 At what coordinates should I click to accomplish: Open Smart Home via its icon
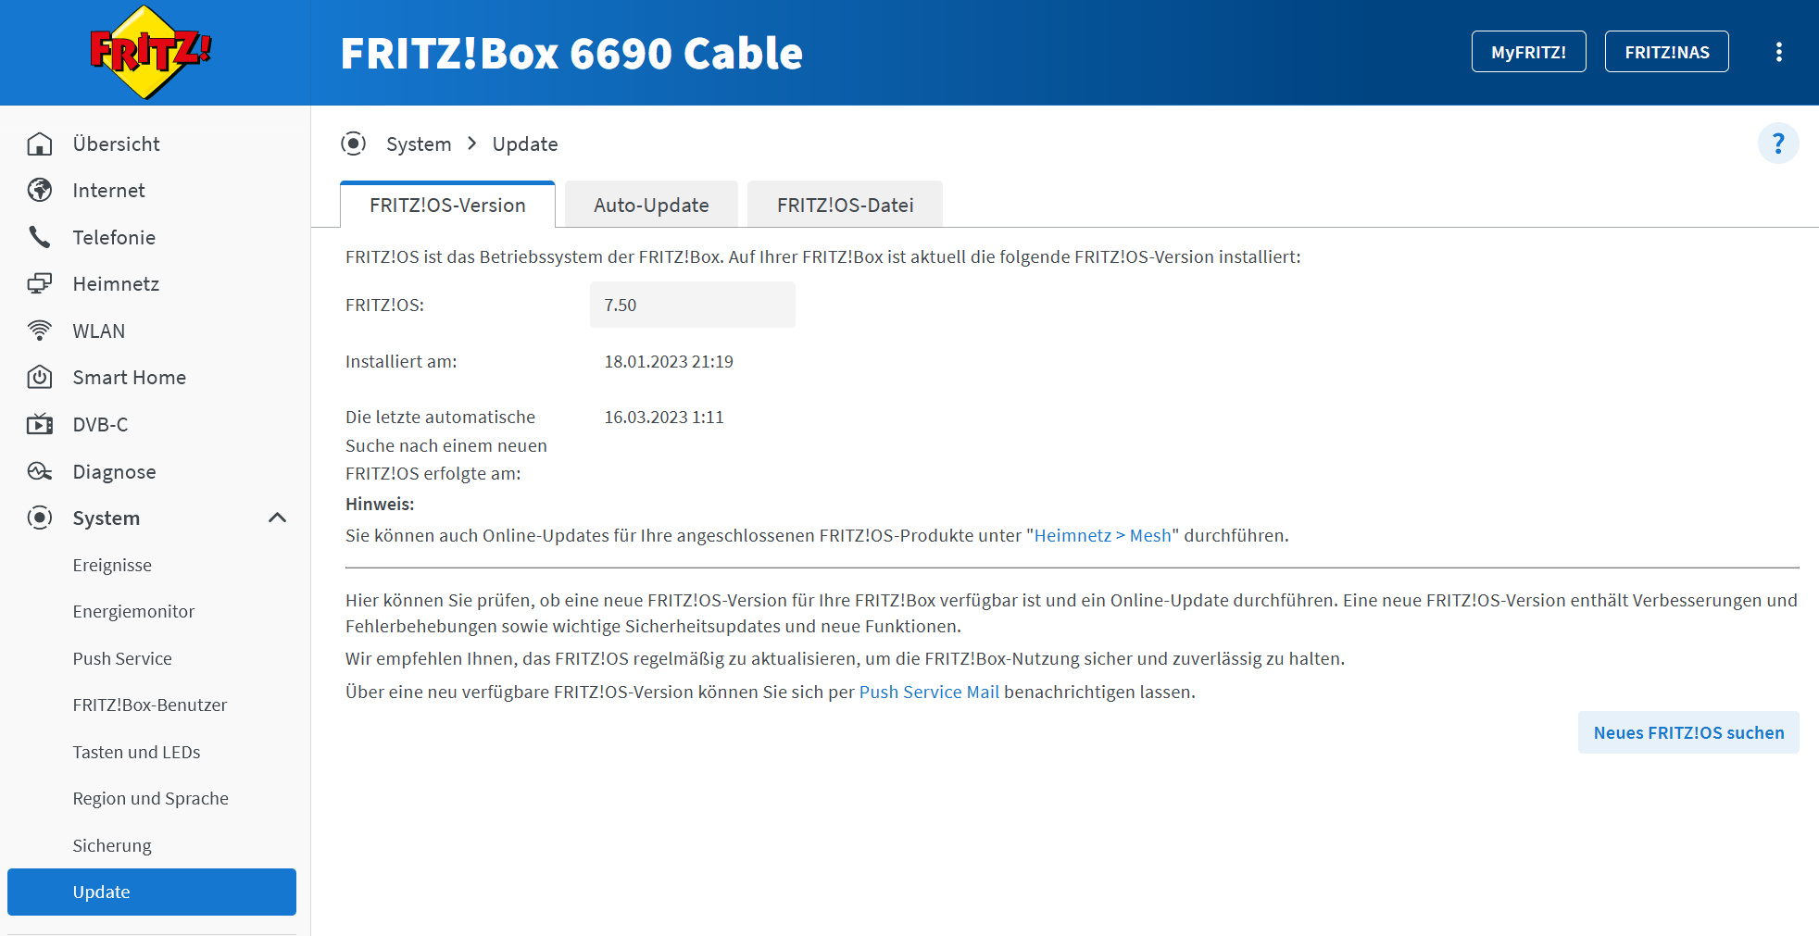(x=40, y=377)
